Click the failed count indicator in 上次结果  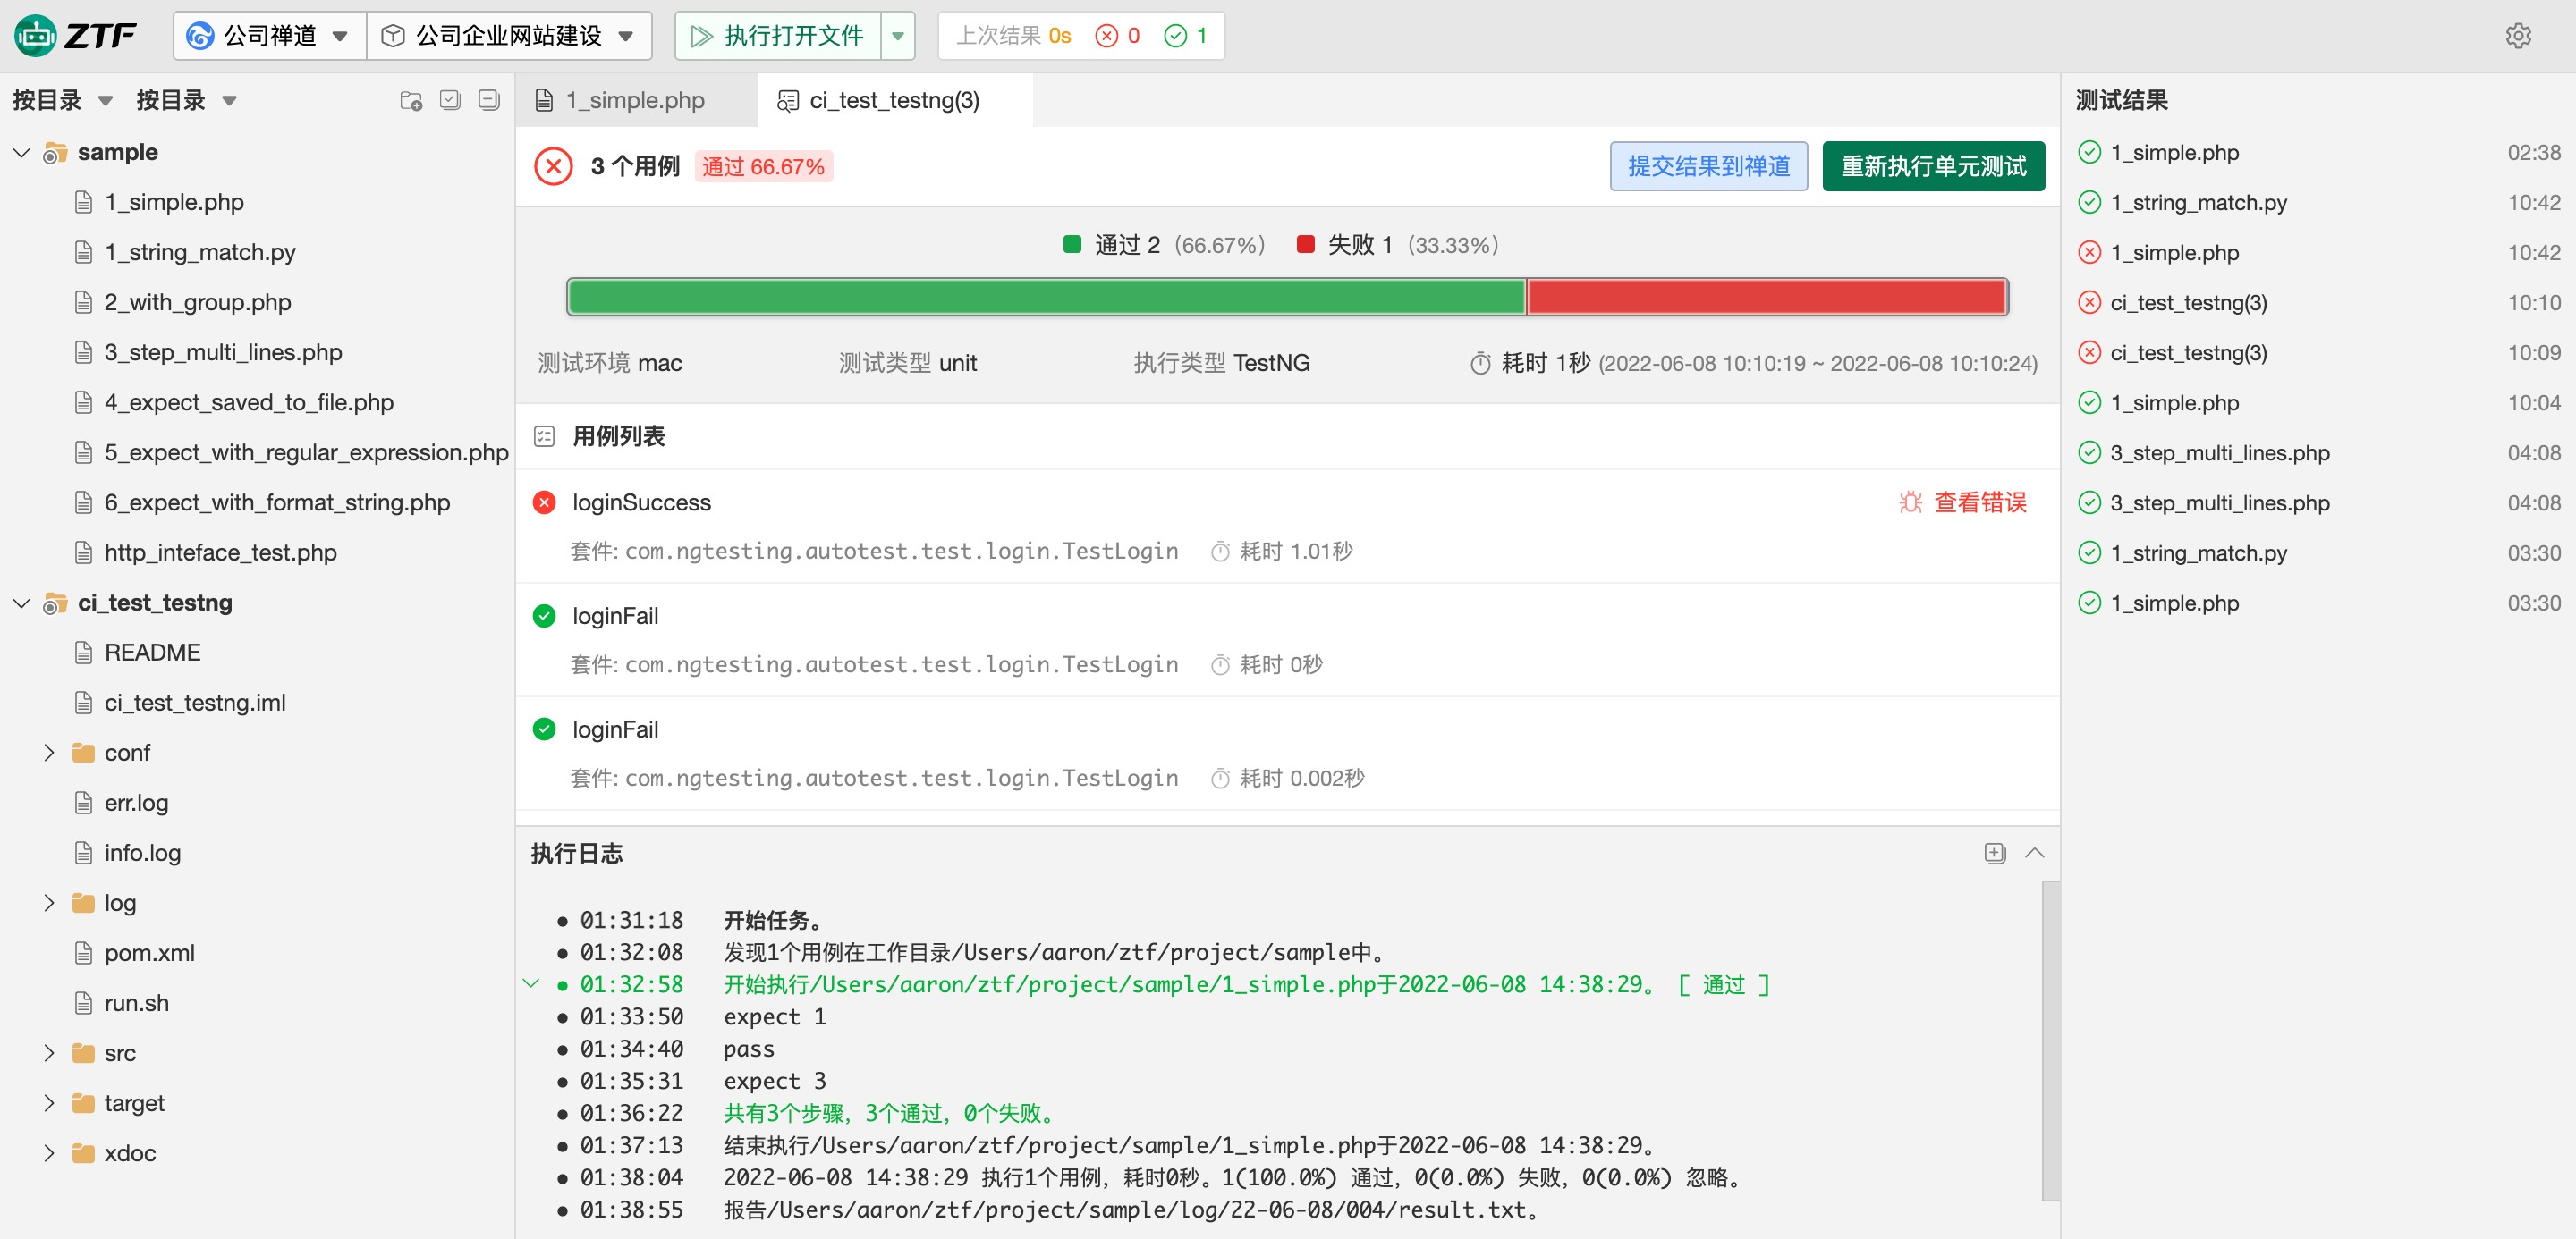[1118, 36]
